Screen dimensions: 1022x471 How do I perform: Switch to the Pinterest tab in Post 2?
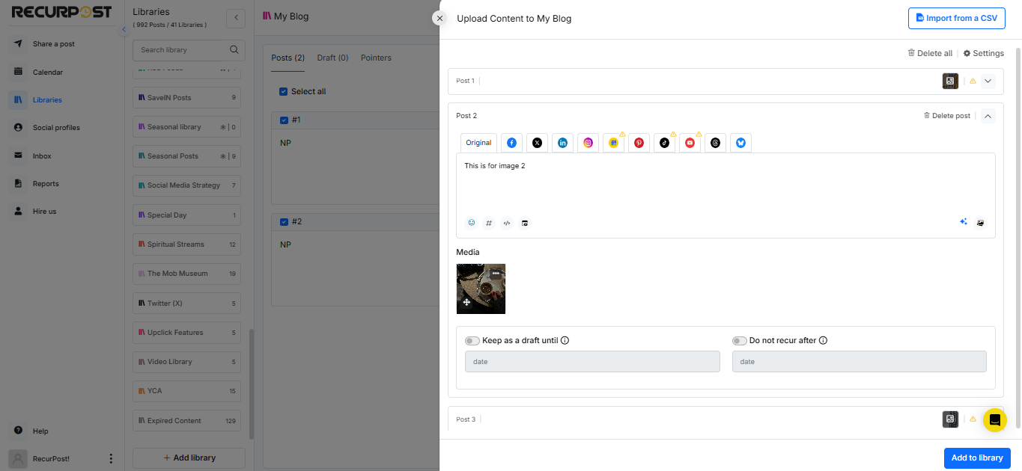click(x=639, y=143)
